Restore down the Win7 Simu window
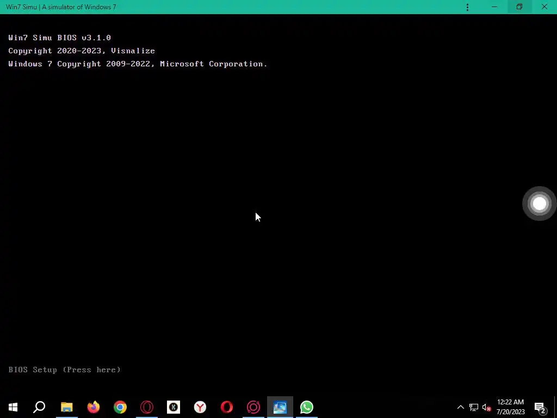 pyautogui.click(x=519, y=7)
